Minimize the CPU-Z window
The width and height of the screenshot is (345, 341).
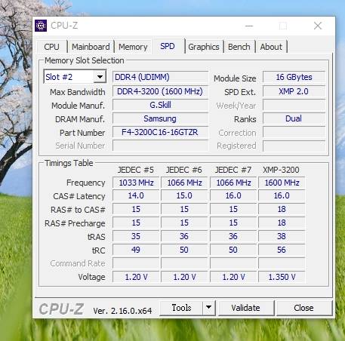(x=249, y=26)
